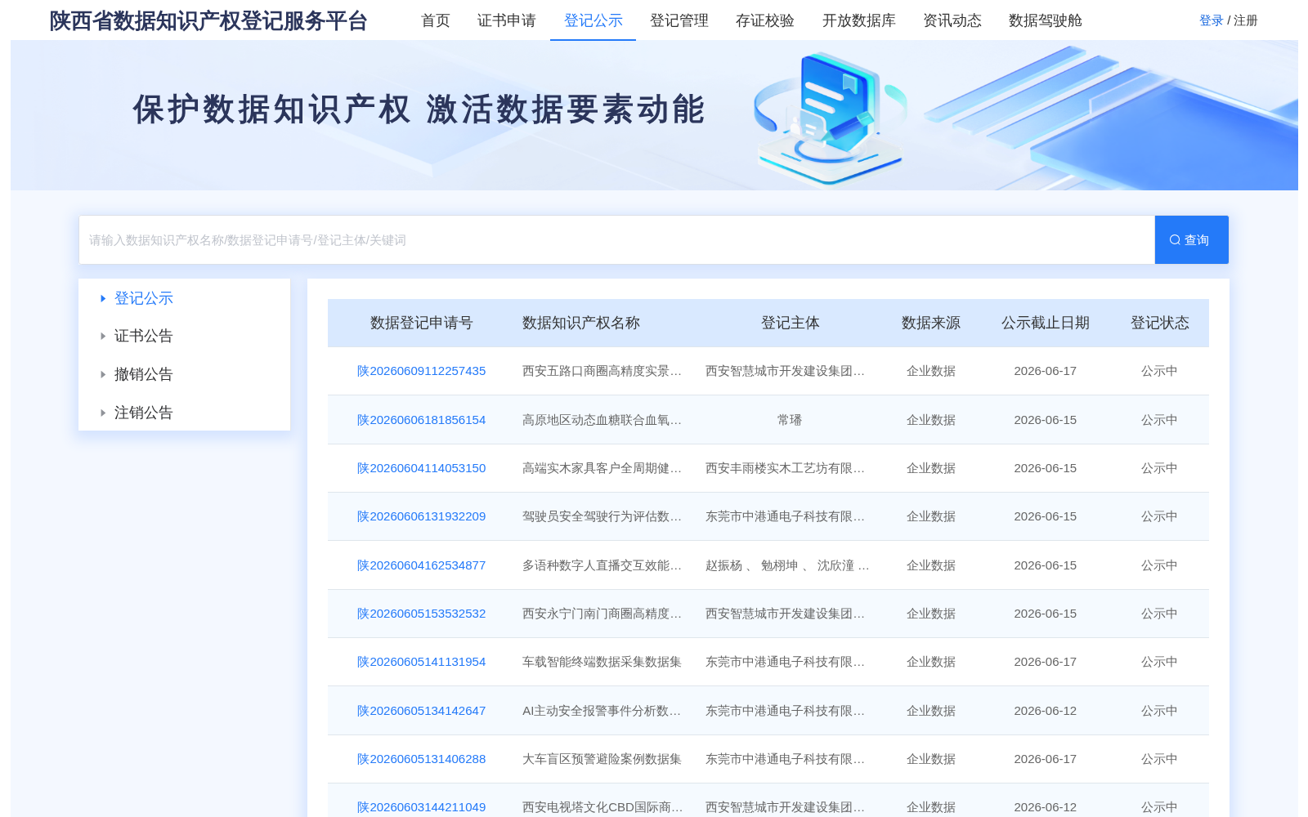Viewport: 1308px width, 817px height.
Task: Click 企业数据 source in 大车盲区 row
Action: (x=931, y=759)
